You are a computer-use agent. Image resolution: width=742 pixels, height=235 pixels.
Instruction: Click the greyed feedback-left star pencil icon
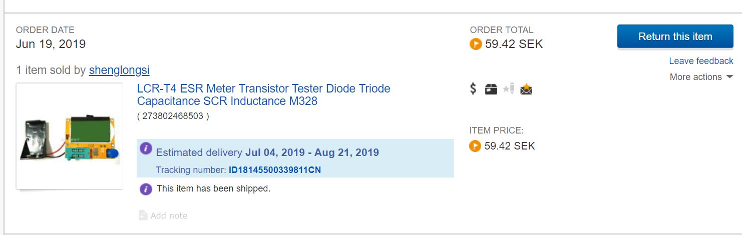point(509,89)
